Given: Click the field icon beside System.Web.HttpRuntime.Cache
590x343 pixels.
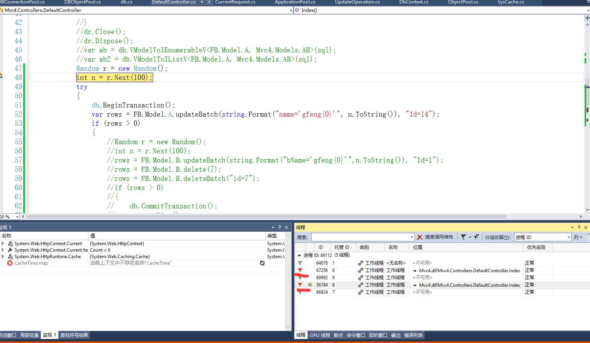Looking at the screenshot, I should point(10,257).
